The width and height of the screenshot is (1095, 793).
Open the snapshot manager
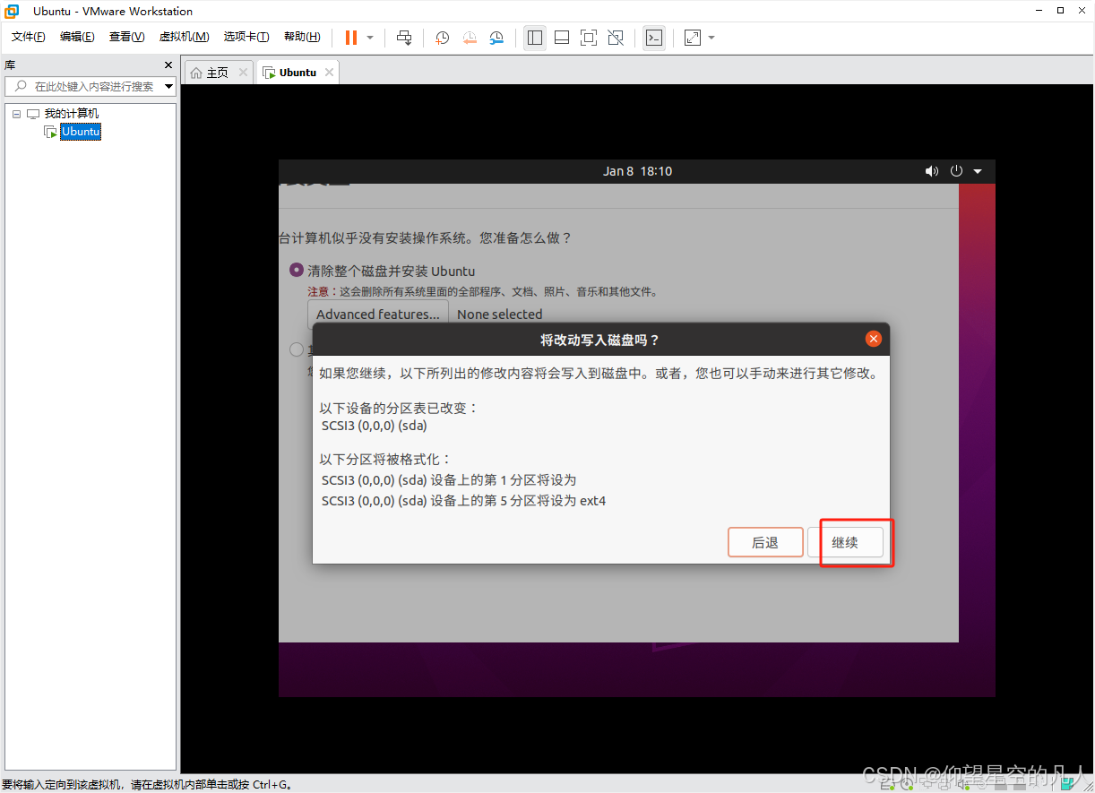coord(496,38)
